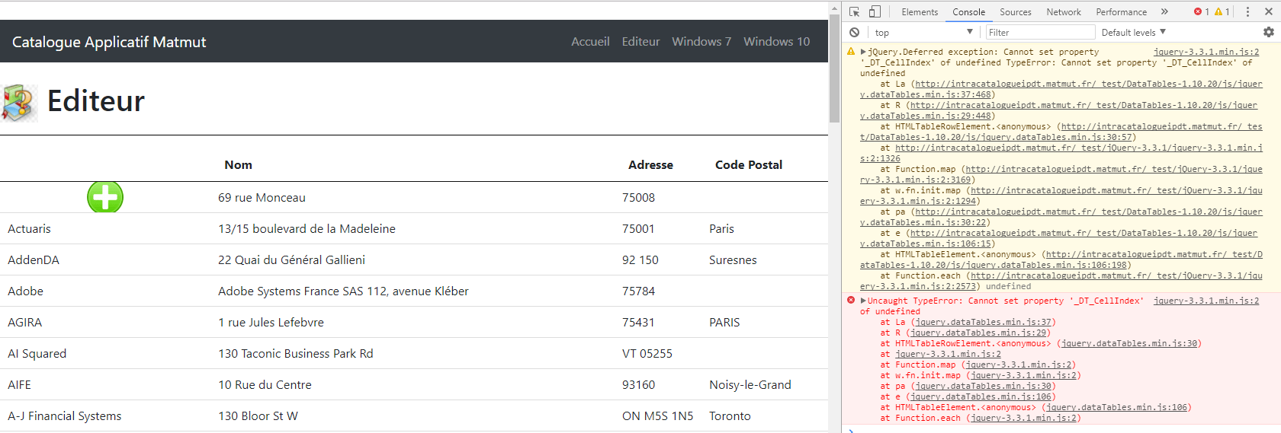This screenshot has width=1281, height=433.
Task: Click the console Filter input field
Action: tap(1040, 32)
